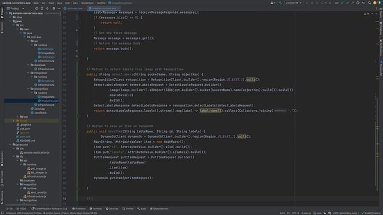Expand the test folder
The width and height of the screenshot is (383, 215).
(17, 117)
